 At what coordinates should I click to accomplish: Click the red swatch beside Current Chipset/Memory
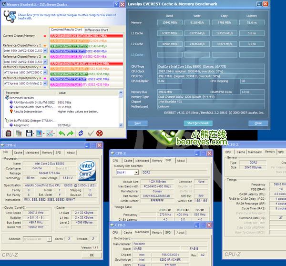pyautogui.click(x=45, y=36)
